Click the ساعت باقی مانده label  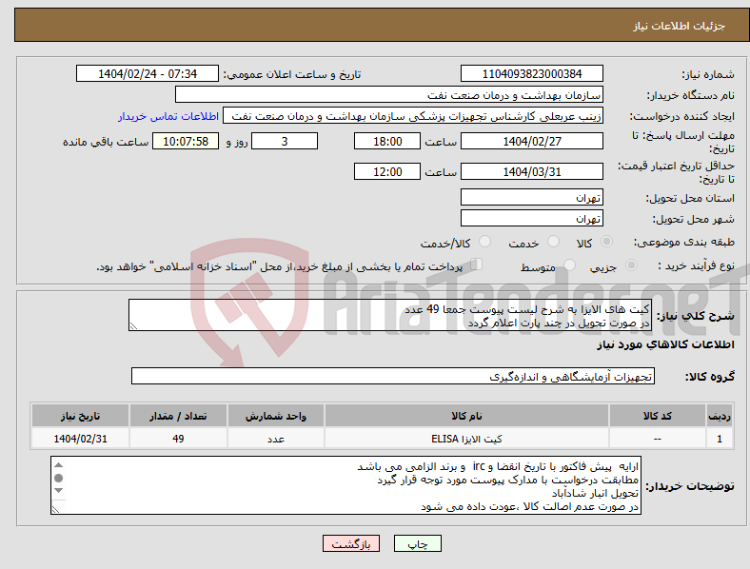(106, 142)
